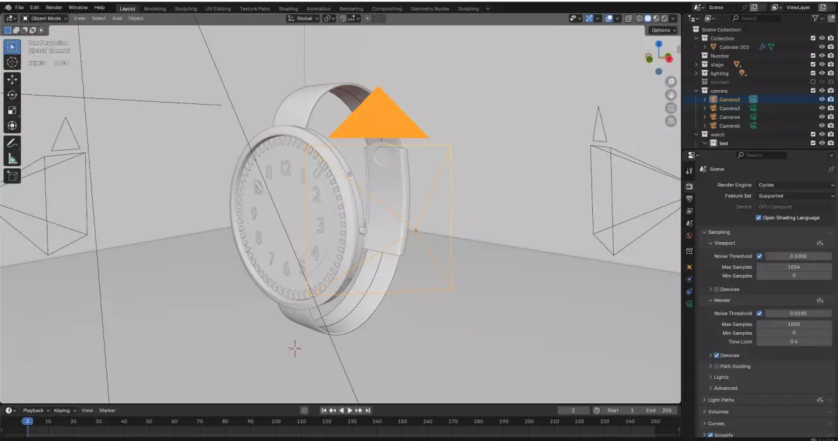Image resolution: width=838 pixels, height=441 pixels.
Task: Open the World properties tab
Action: click(689, 235)
